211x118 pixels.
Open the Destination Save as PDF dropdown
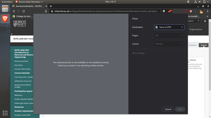(x=169, y=27)
